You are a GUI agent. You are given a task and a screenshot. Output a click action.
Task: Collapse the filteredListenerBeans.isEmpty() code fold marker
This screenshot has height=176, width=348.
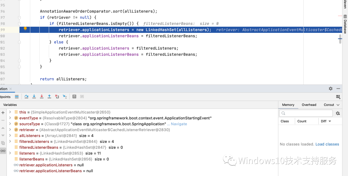(x=20, y=24)
